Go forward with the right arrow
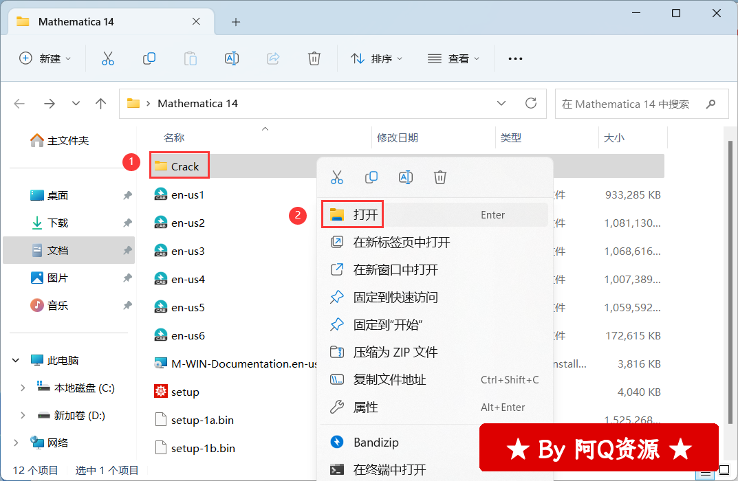 pyautogui.click(x=50, y=104)
